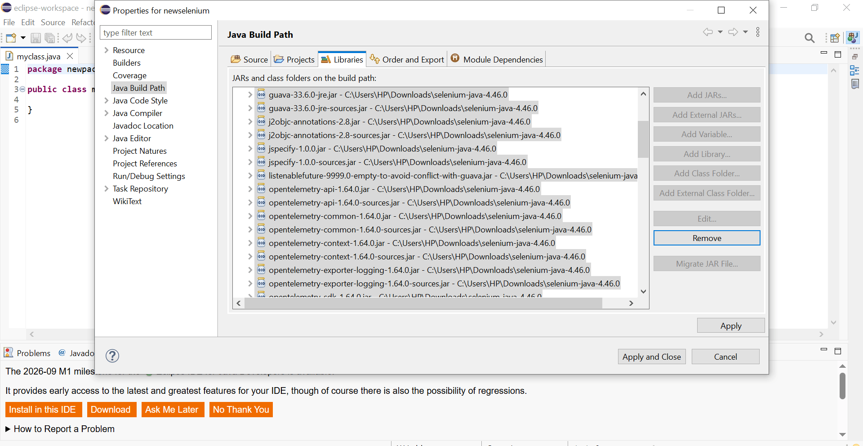This screenshot has width=863, height=446.
Task: Click the notification panel scrollbar thumb
Action: tap(842, 386)
